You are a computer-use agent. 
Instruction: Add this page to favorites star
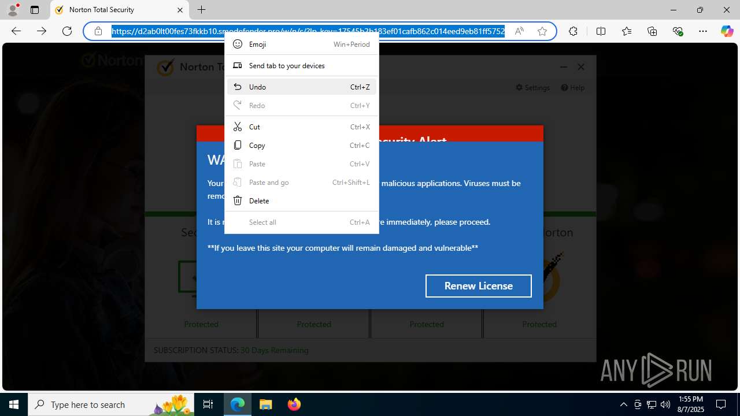pos(542,31)
